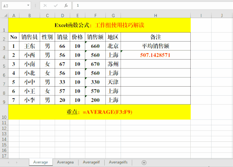Viewport: 233px width, 167px height.
Task: Click the Insert Function fx icon
Action: point(66,5)
